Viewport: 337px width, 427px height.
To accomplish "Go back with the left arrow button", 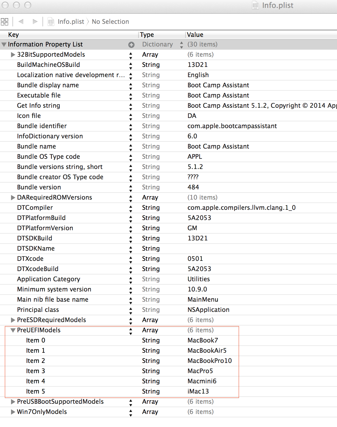I will tap(21, 22).
